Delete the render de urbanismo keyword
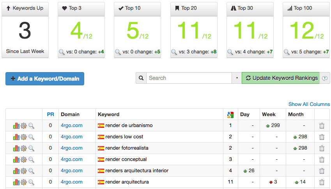The width and height of the screenshot is (331, 189). (322, 126)
